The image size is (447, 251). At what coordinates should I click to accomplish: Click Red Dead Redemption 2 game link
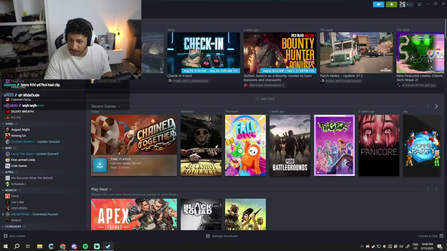266,85
